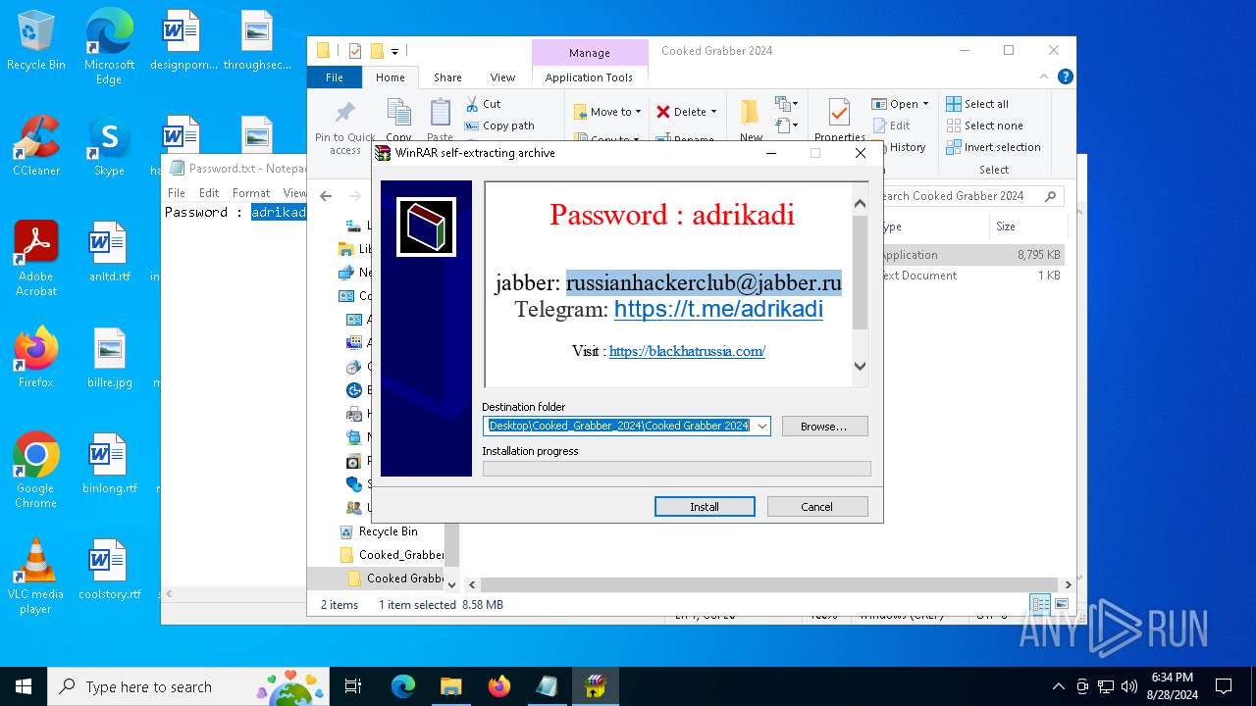The height and width of the screenshot is (706, 1256).
Task: Click the installation progress bar
Action: [676, 469]
